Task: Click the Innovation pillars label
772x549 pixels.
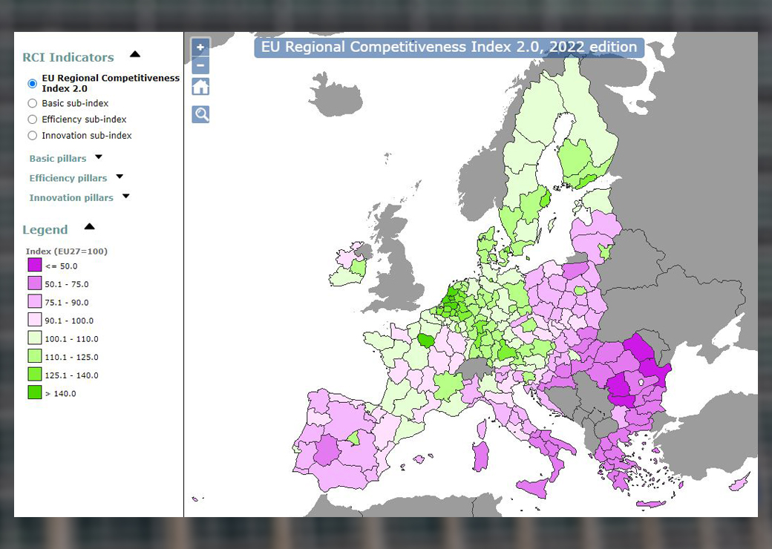Action: [71, 198]
